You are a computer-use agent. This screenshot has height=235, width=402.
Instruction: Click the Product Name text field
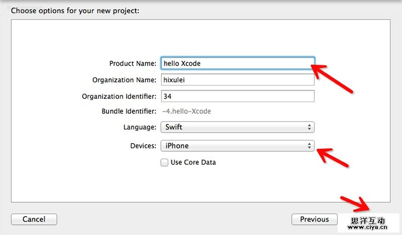tap(237, 64)
